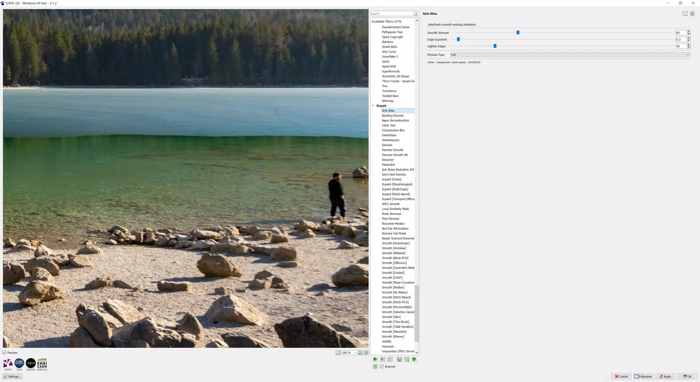The image size is (700, 382).
Task: Click the grey selection mode icon under filter list
Action: click(400, 360)
